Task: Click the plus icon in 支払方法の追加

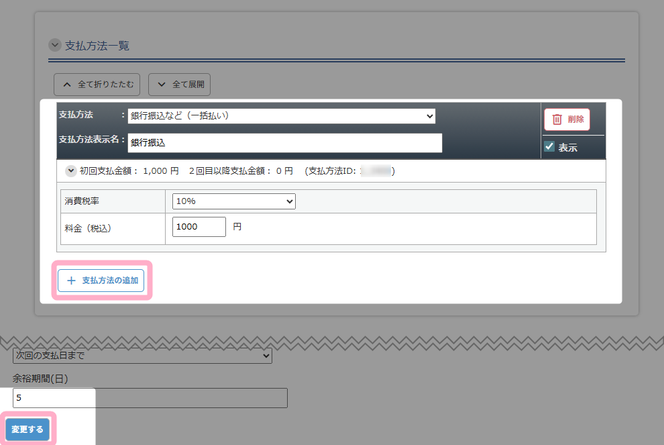Action: pos(71,281)
